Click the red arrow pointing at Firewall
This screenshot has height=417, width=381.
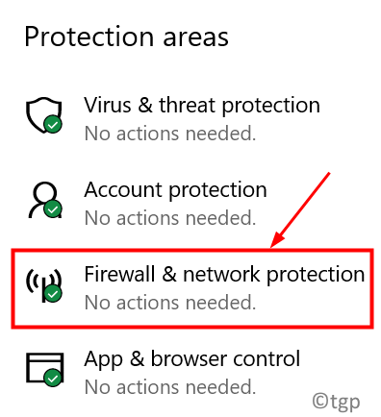pyautogui.click(x=300, y=209)
